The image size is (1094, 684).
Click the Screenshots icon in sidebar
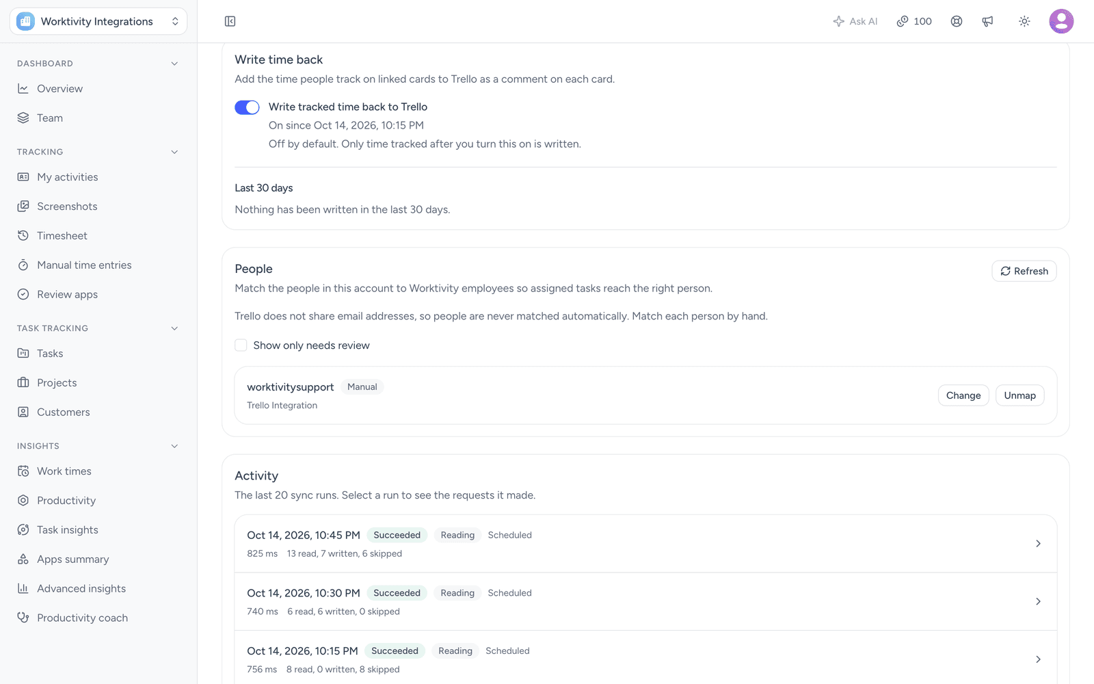23,207
